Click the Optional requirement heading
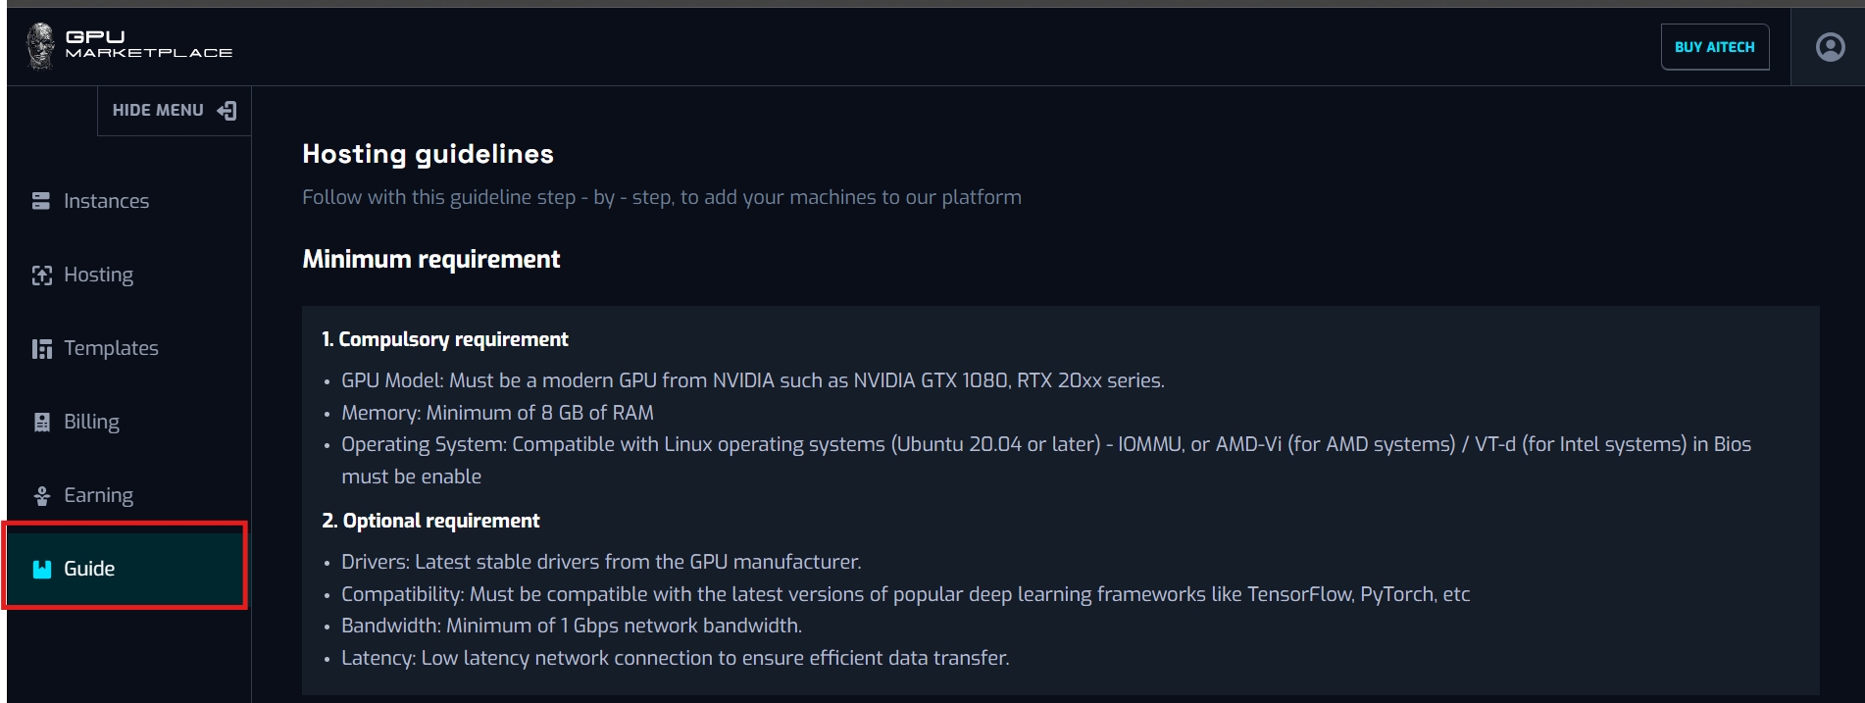The height and width of the screenshot is (703, 1865). click(430, 521)
